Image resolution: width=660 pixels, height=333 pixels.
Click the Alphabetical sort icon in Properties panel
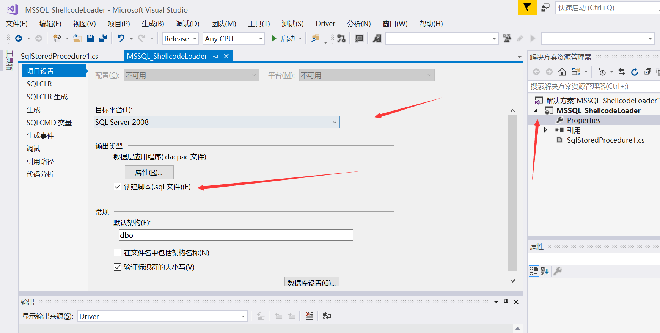545,271
